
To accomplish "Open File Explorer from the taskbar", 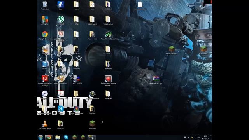I will pos(58,137).
